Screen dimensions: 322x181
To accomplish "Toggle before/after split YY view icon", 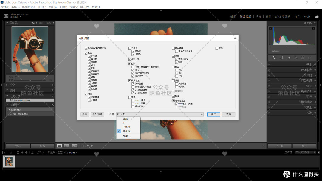I will click(x=75, y=146).
